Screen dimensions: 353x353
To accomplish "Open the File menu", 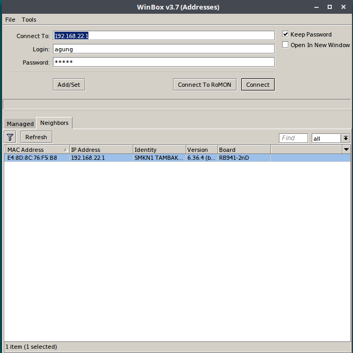I will [10, 20].
